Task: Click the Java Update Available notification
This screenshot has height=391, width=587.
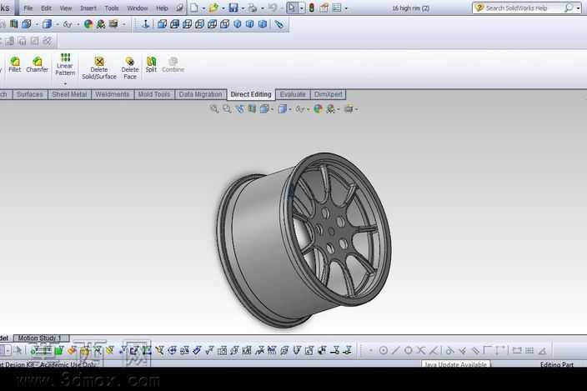Action: coord(456,364)
